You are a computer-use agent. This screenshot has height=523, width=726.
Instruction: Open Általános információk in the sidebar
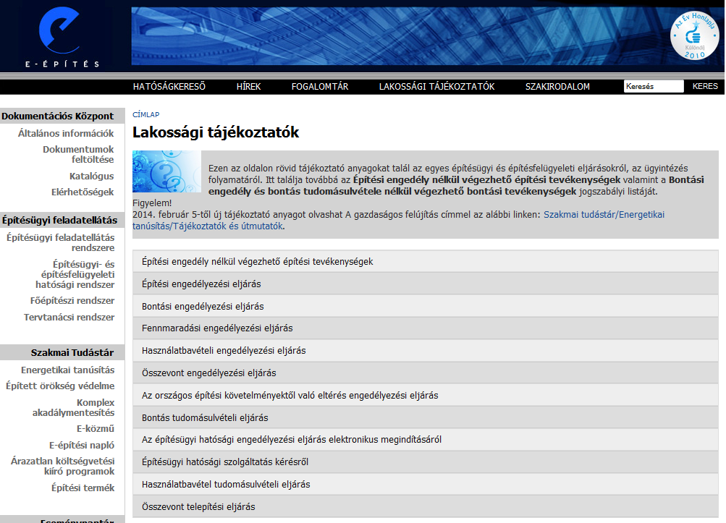pyautogui.click(x=66, y=133)
